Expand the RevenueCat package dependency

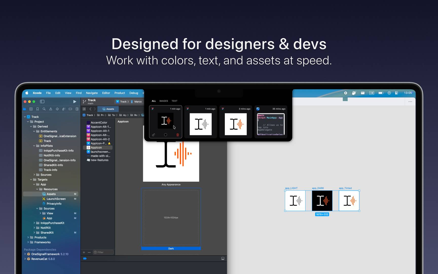tap(25, 259)
